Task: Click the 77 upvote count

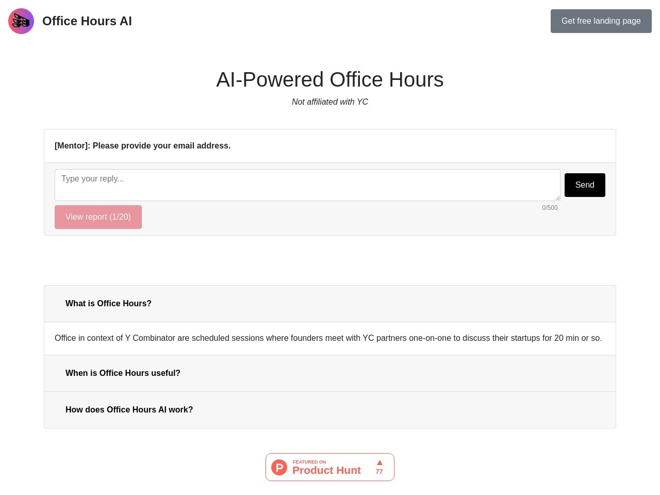Action: pyautogui.click(x=379, y=472)
